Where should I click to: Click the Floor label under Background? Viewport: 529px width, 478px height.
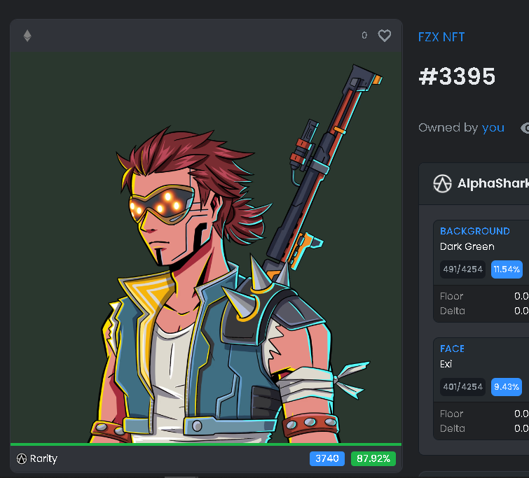(451, 296)
